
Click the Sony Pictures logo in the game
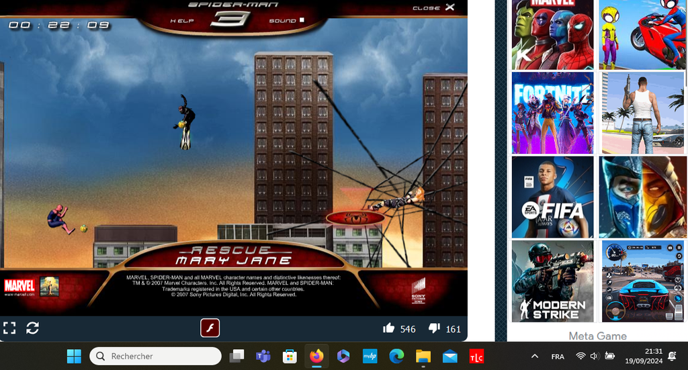pos(418,289)
